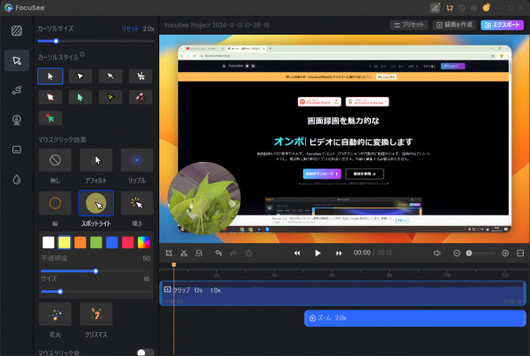The height and width of the screenshot is (356, 530).
Task: Click the scissors split tool
Action: coord(184,253)
